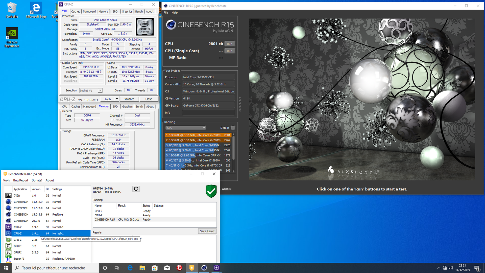Run the Cinebench CPU Single Core test

click(x=229, y=51)
